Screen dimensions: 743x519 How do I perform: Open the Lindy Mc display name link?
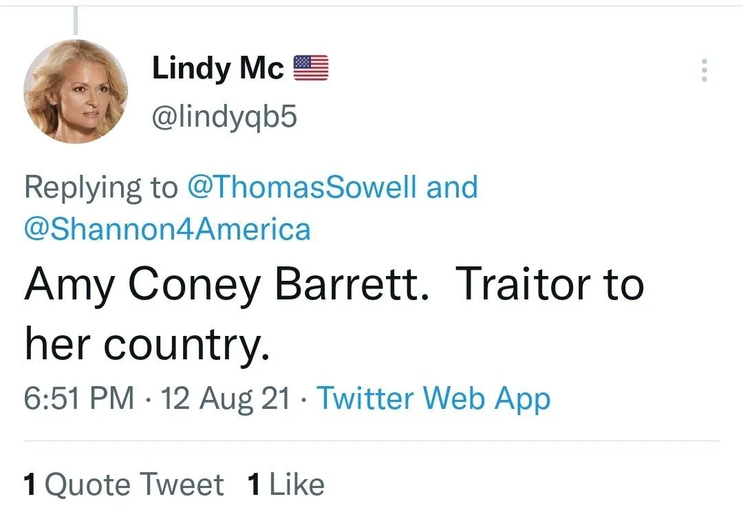217,68
